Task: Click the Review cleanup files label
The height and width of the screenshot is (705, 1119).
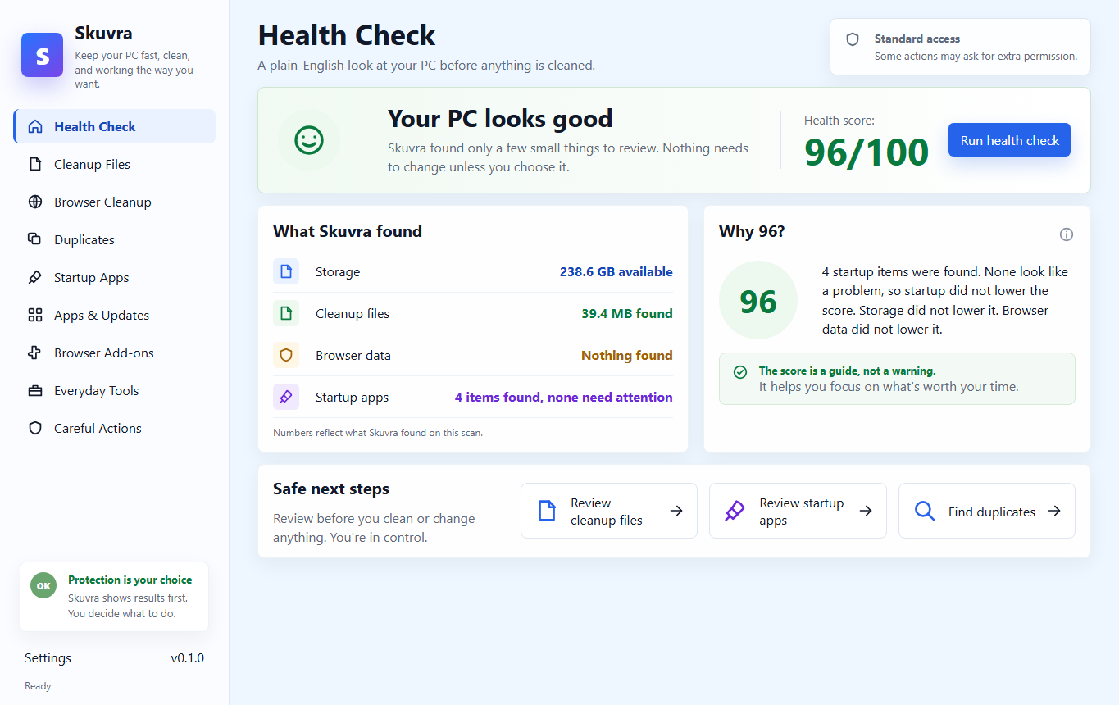Action: click(607, 512)
